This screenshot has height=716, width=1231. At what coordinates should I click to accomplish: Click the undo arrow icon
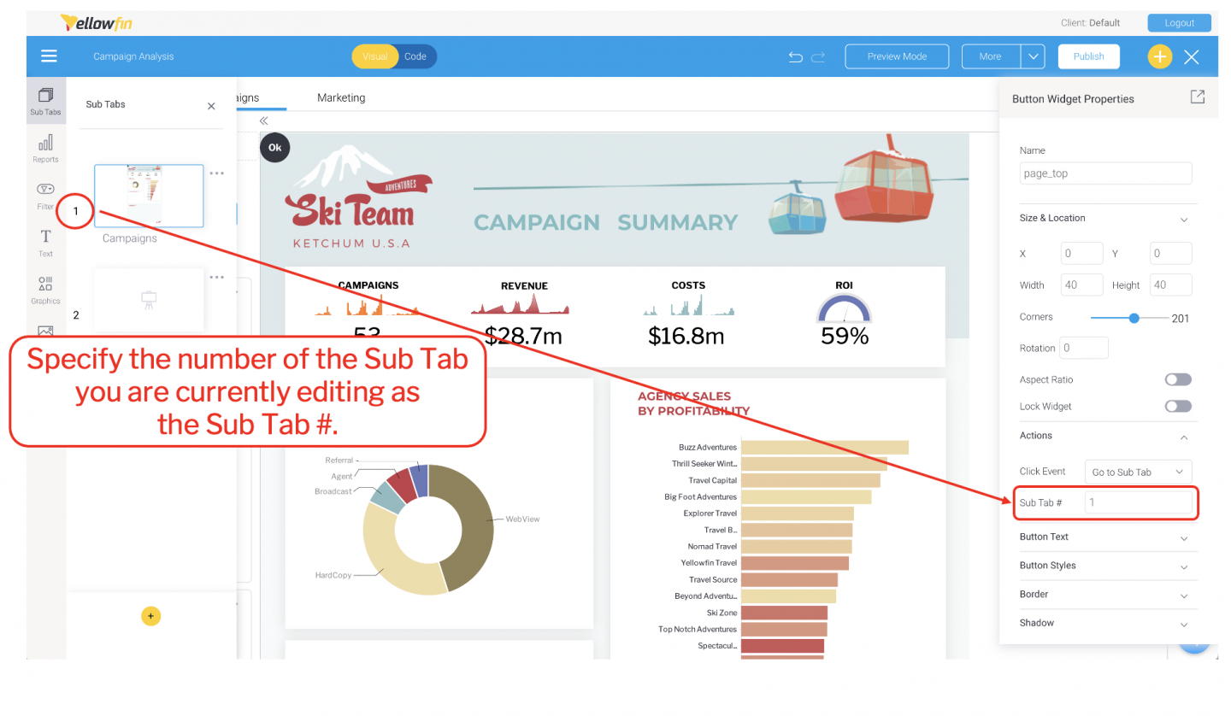click(795, 56)
